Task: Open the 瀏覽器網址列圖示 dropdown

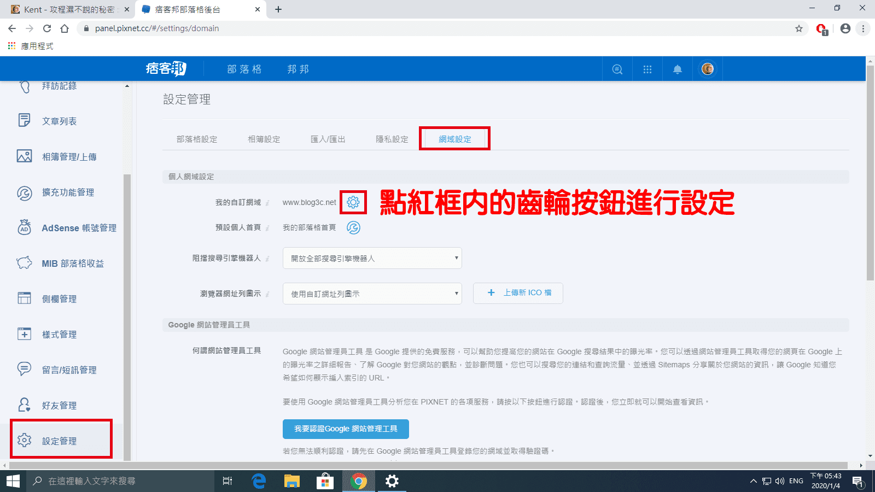Action: [372, 293]
